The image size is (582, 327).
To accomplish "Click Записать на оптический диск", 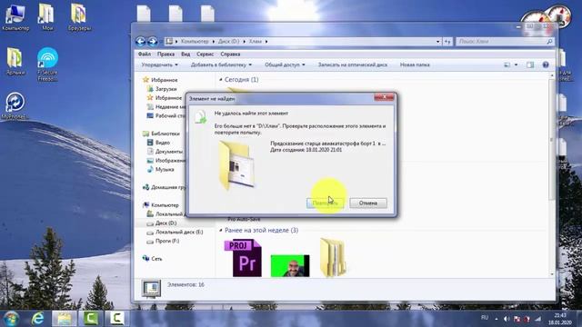I will [x=352, y=64].
